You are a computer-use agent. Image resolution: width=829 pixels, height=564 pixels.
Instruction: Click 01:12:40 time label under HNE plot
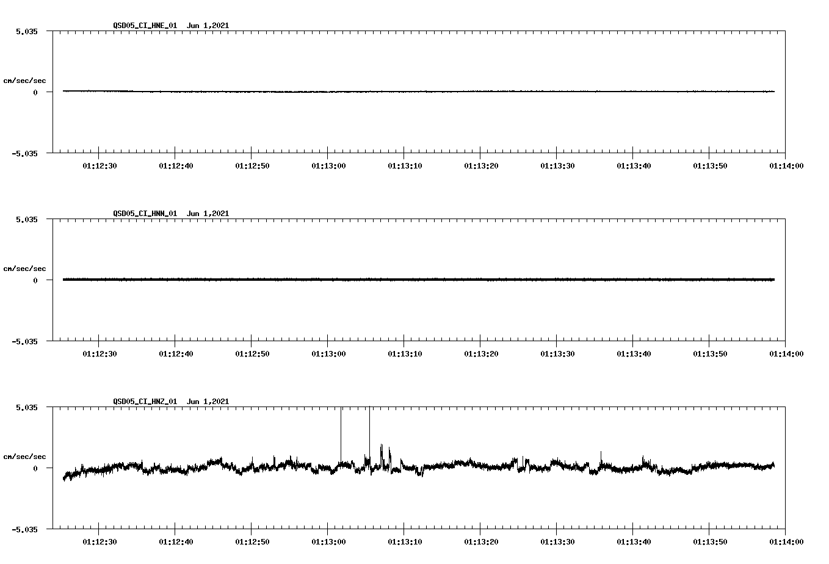pos(176,165)
